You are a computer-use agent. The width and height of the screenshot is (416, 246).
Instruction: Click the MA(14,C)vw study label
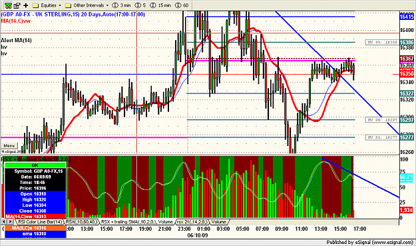(x=16, y=21)
